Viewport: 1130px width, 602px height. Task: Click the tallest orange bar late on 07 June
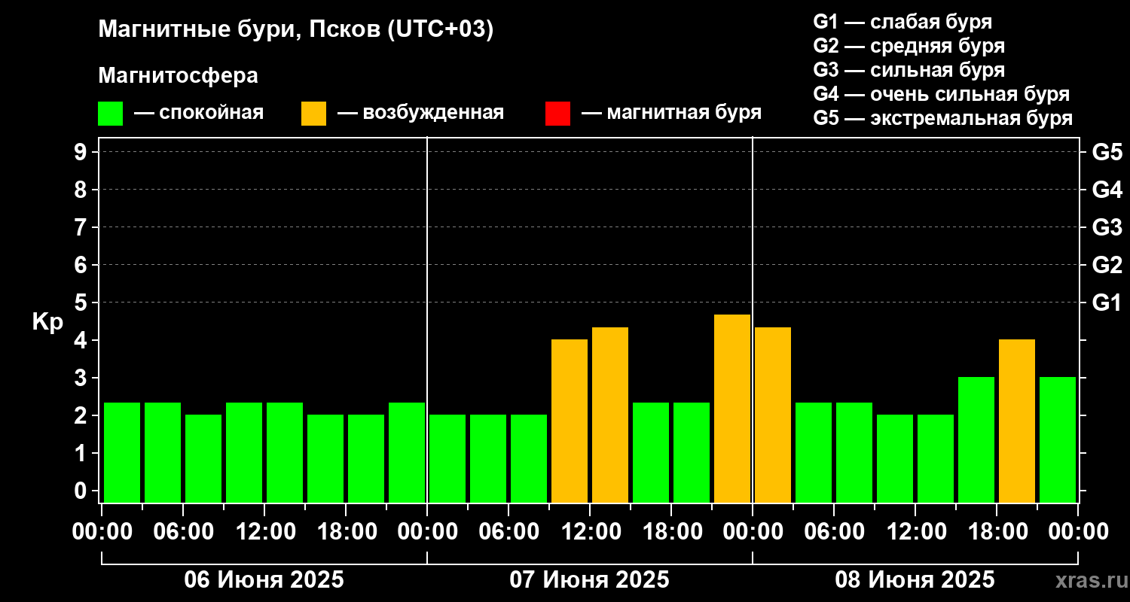coord(732,409)
